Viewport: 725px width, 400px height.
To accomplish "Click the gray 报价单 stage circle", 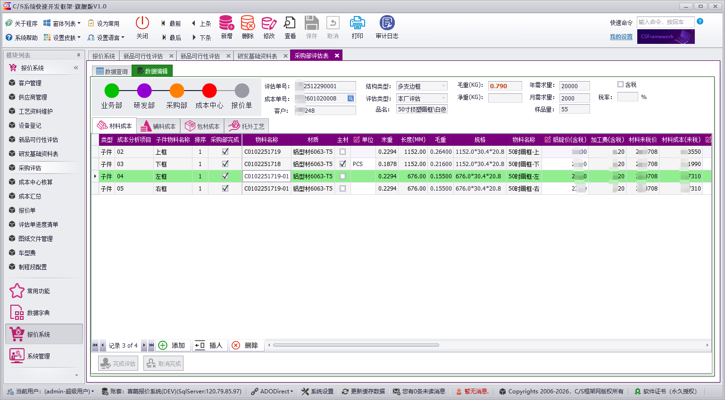I will pos(242,91).
